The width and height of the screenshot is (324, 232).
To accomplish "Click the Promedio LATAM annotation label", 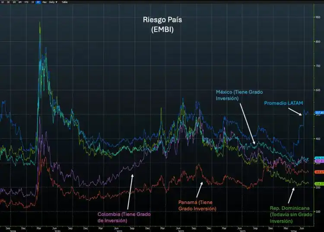I will [284, 103].
